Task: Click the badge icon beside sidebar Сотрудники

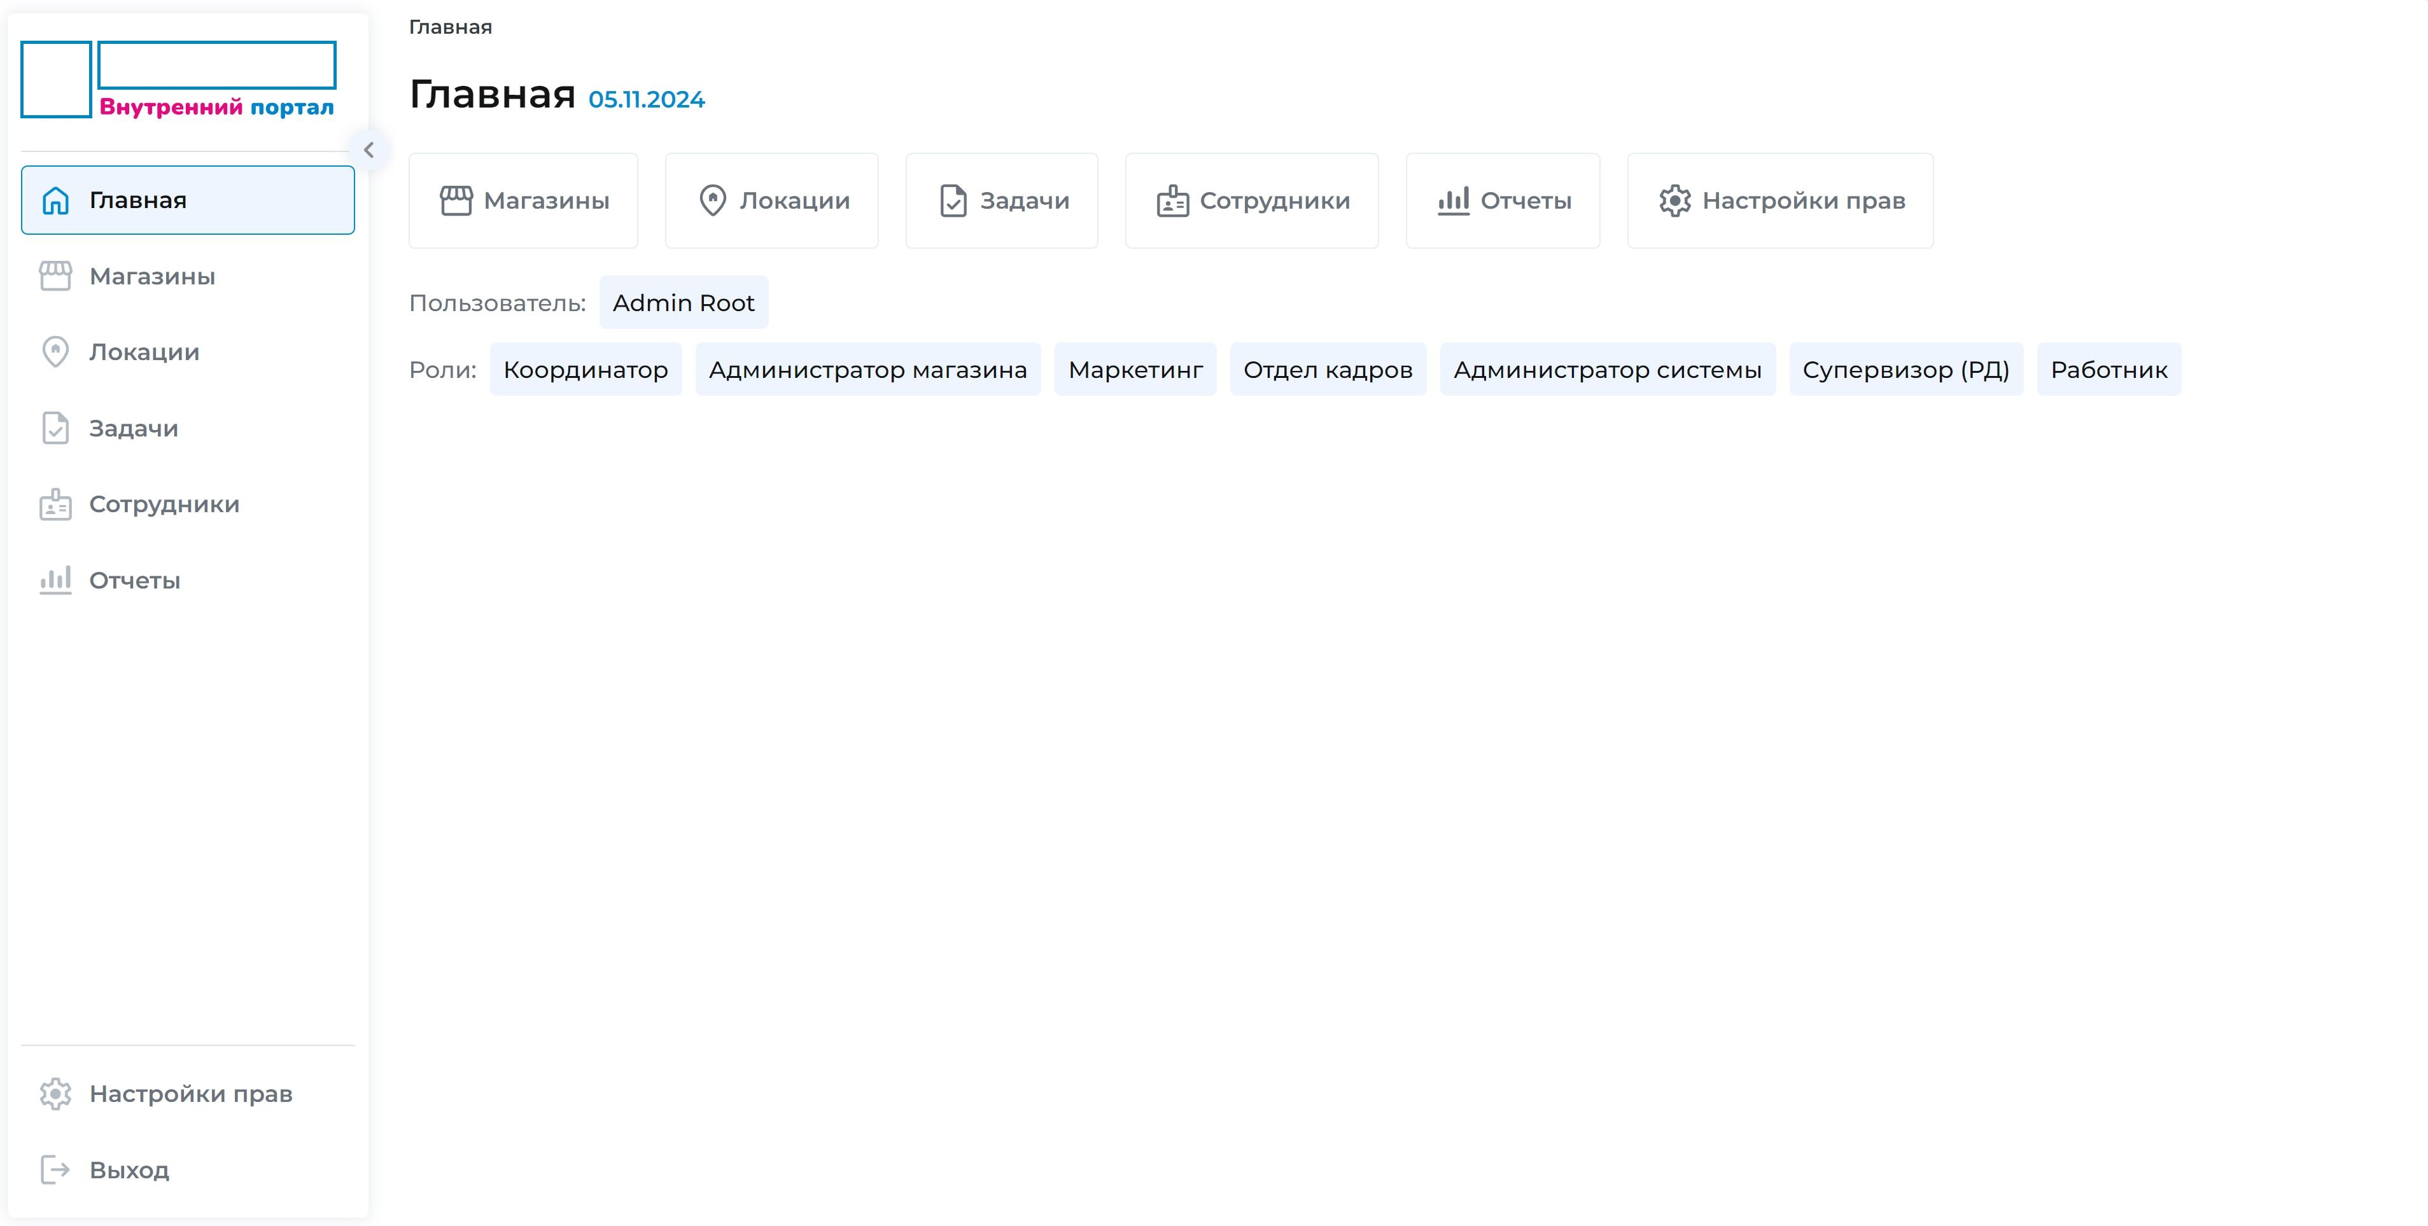Action: click(x=55, y=504)
